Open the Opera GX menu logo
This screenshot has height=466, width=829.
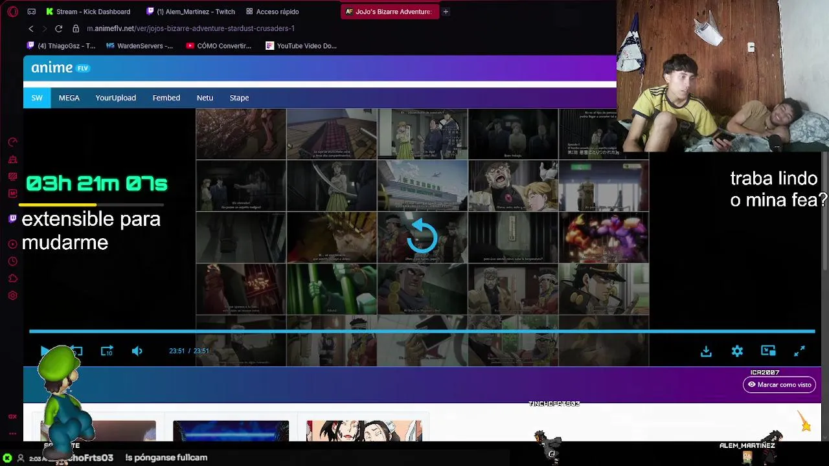12,12
